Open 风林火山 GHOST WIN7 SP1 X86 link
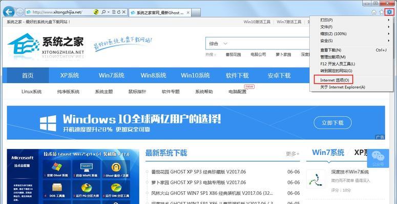This screenshot has height=204, width=397. (212, 193)
